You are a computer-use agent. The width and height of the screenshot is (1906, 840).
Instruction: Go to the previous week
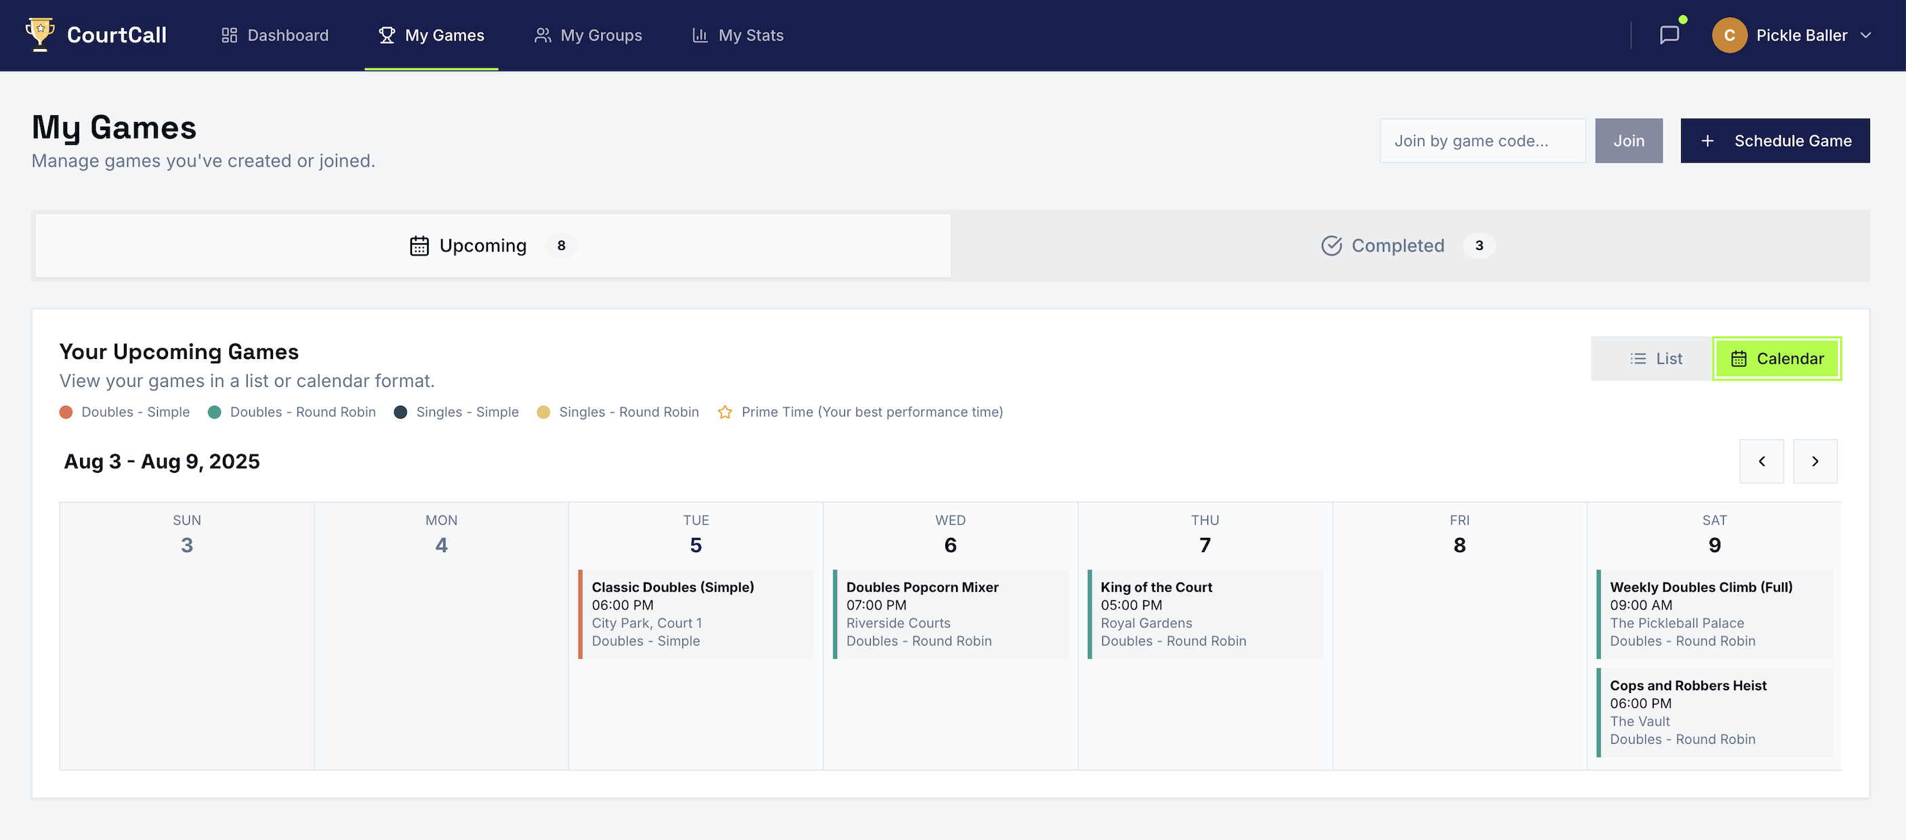1761,461
